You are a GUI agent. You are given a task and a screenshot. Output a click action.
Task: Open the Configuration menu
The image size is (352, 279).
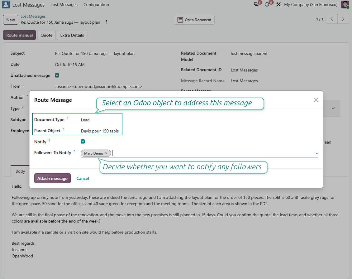coord(96,4)
